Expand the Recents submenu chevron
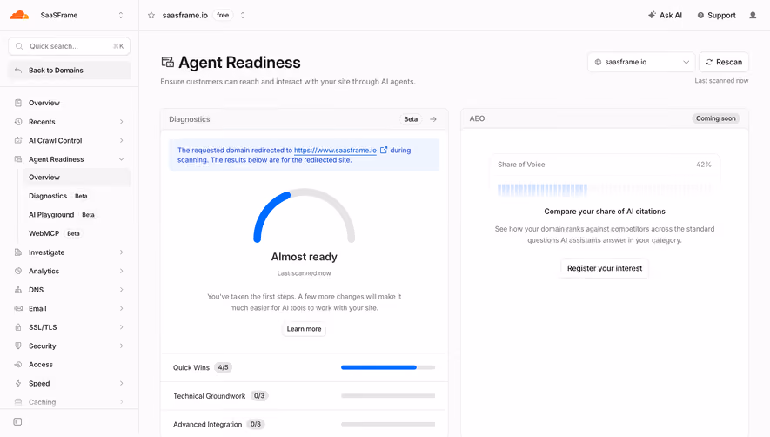The height and width of the screenshot is (437, 770). coord(121,121)
